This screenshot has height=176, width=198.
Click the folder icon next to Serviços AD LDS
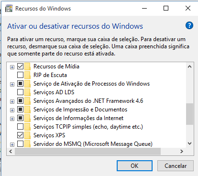click(27, 92)
